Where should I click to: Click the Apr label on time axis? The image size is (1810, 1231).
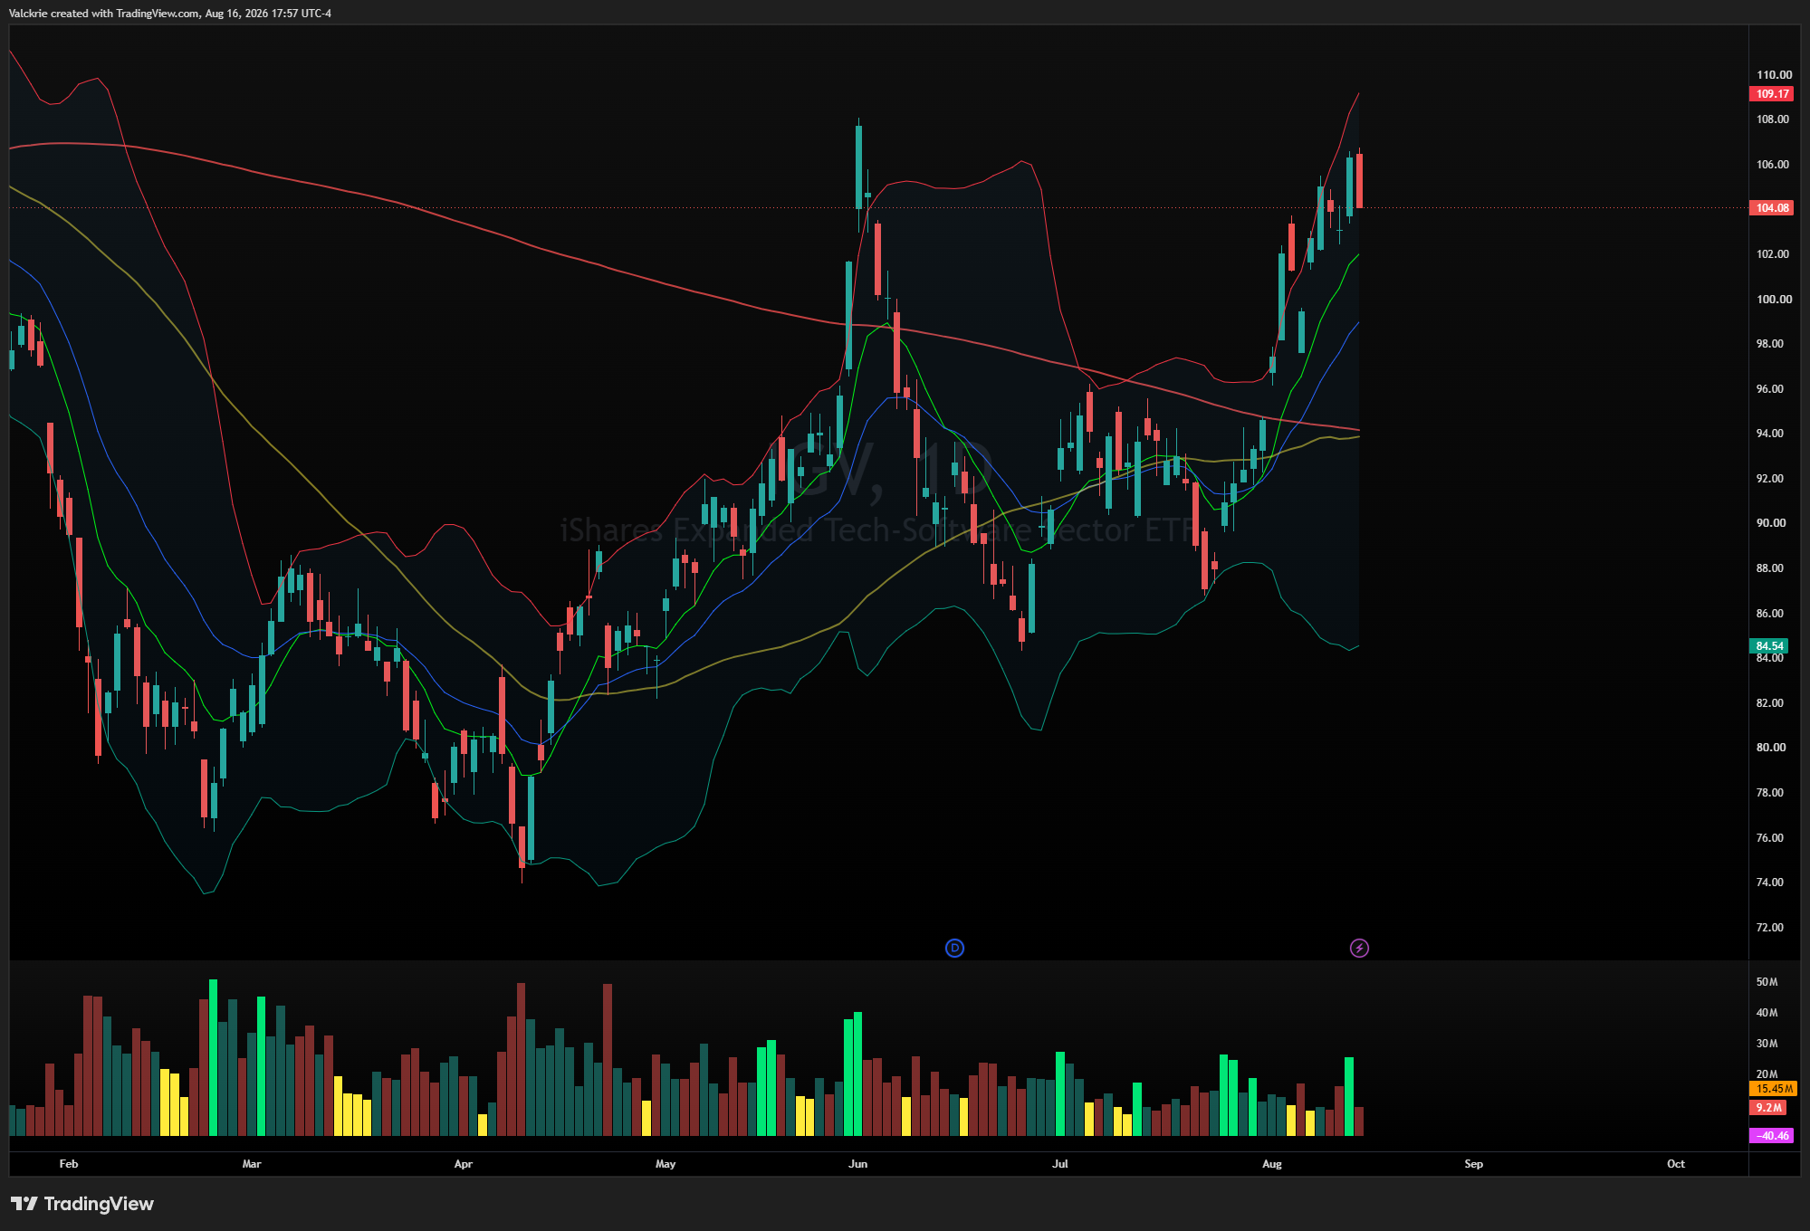[464, 1164]
